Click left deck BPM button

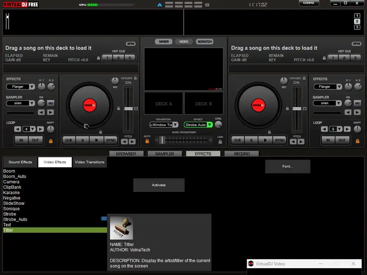pyautogui.click(x=130, y=44)
